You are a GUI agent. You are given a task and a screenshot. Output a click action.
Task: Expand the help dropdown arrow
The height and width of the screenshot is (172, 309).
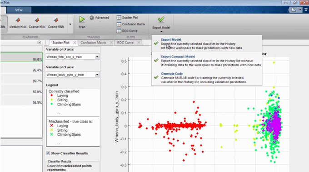[300, 10]
